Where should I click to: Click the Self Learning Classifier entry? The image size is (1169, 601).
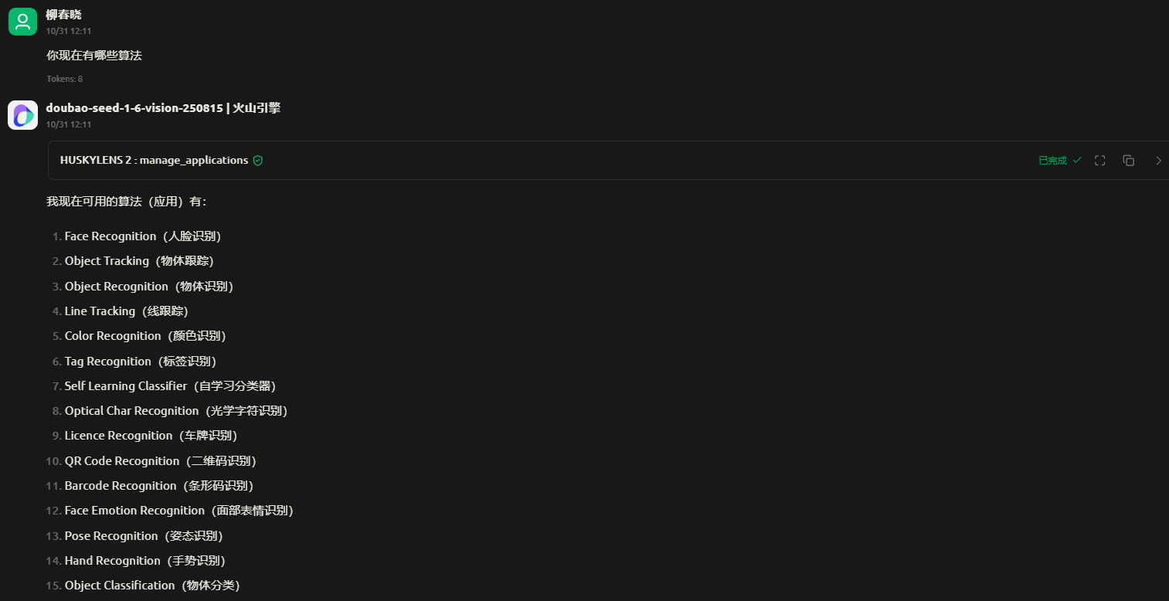tap(170, 385)
